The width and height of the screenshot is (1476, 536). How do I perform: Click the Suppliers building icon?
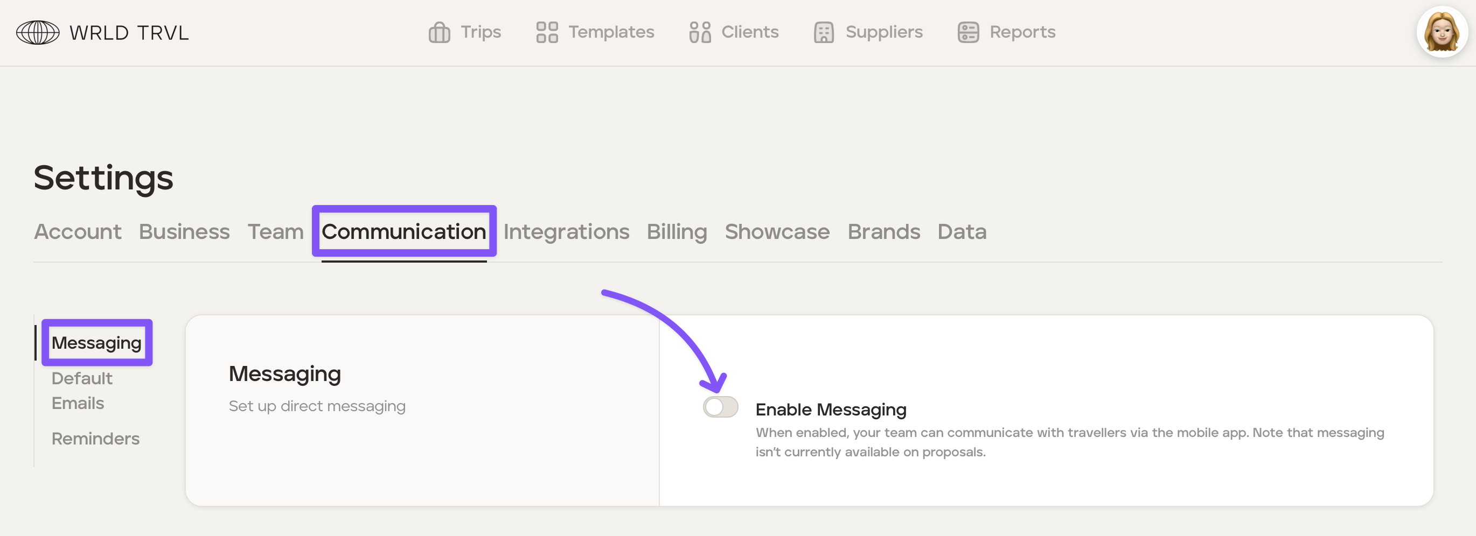click(x=823, y=33)
